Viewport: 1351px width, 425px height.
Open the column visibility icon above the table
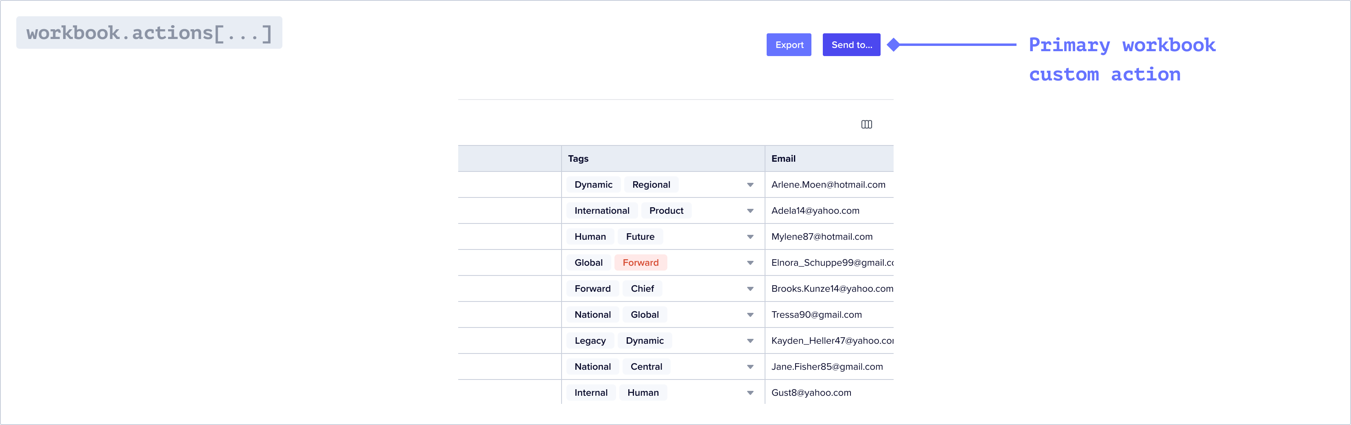pos(866,124)
